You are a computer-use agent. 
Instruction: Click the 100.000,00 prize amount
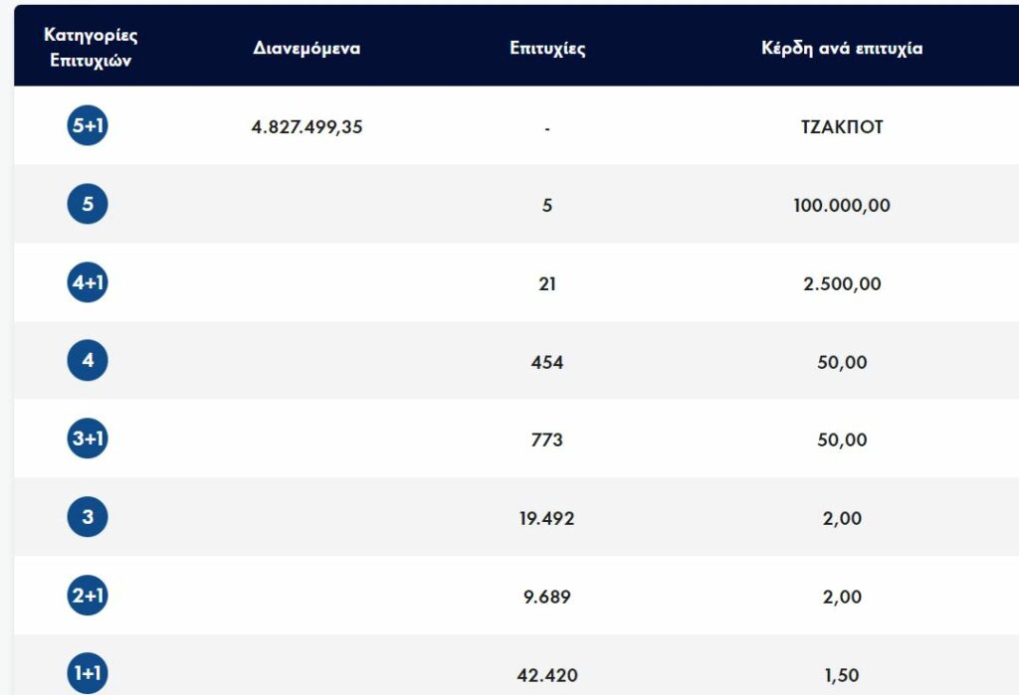(842, 206)
